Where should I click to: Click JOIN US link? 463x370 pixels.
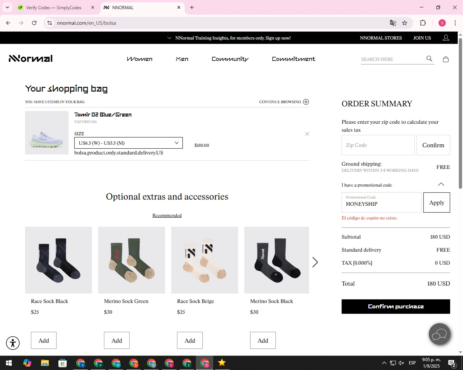coord(422,38)
